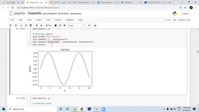
Task: Click the address bar URL
Action: (40, 7)
